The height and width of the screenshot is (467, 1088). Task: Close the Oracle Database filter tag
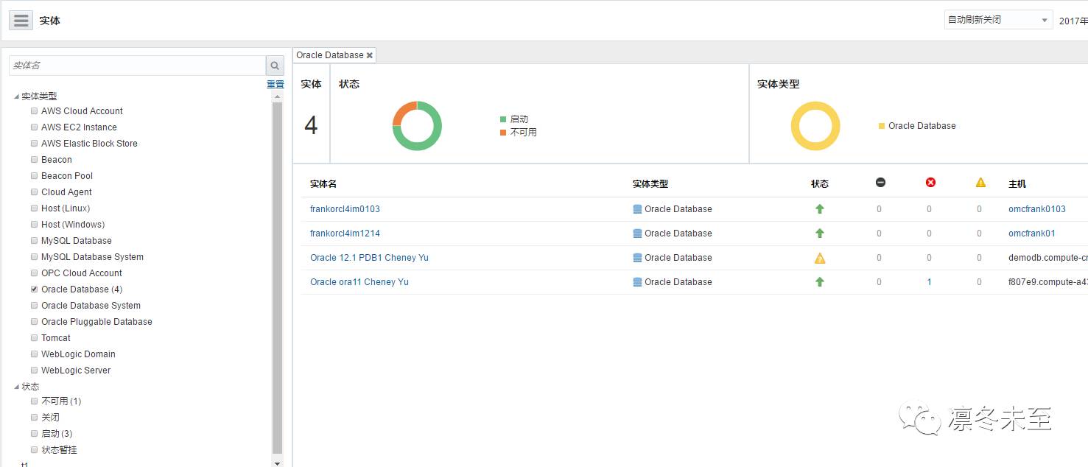tap(370, 55)
